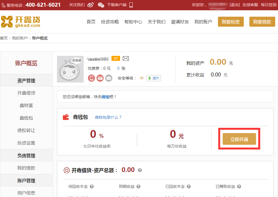Click the 退出 logout link
Viewport: 278px width, 197px height.
click(x=234, y=5)
